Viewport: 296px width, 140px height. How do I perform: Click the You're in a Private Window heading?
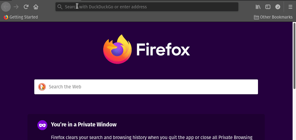pyautogui.click(x=84, y=125)
